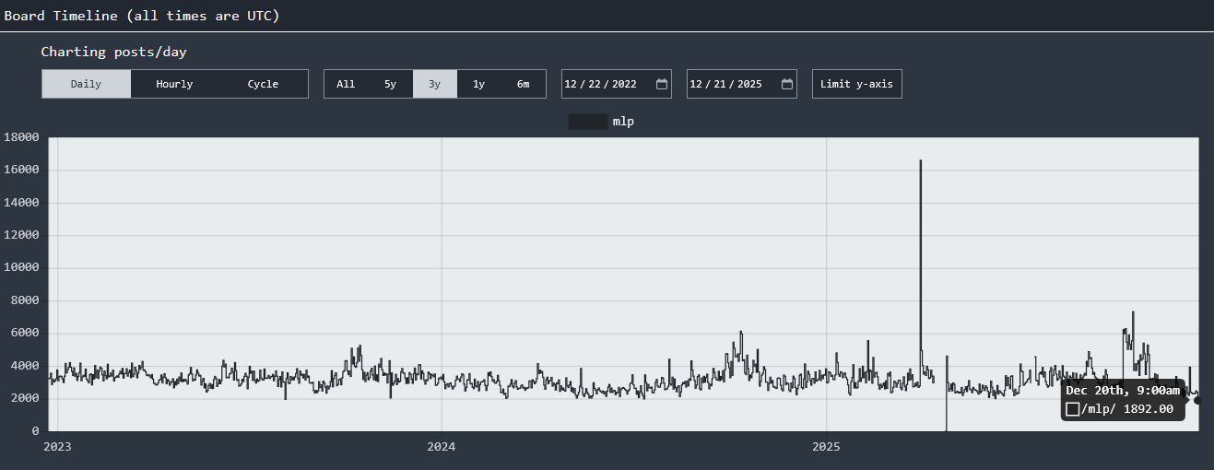1214x470 pixels.
Task: Click the 2024 x-axis label
Action: coord(442,447)
